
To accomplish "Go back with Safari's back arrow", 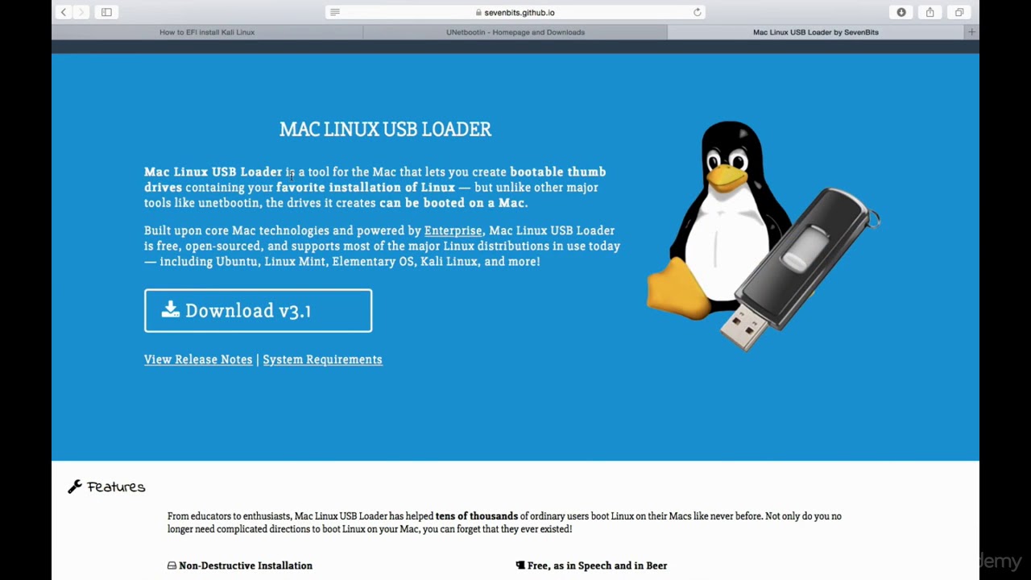I will 64,12.
